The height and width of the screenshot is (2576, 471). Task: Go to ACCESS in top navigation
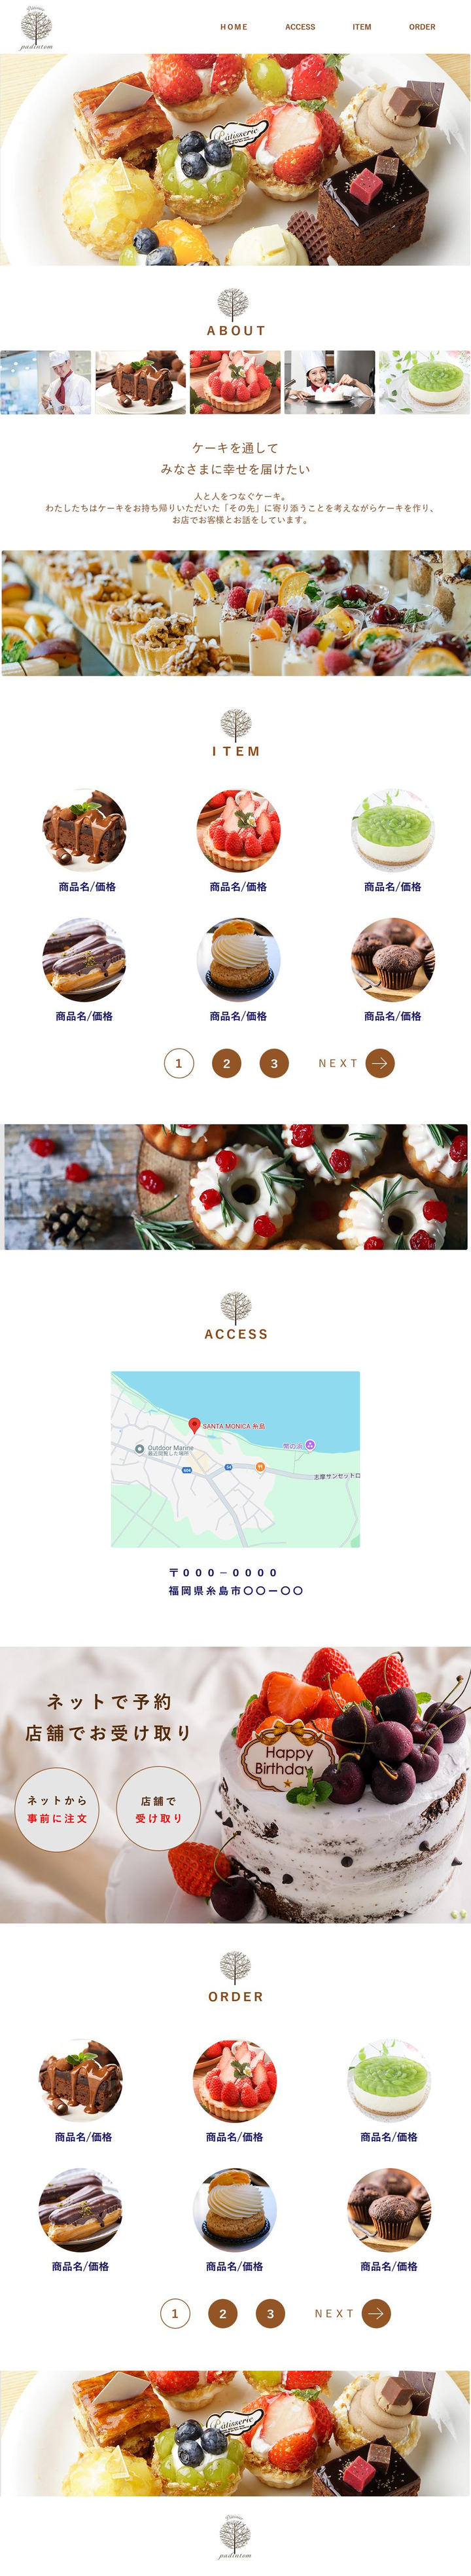pyautogui.click(x=300, y=27)
